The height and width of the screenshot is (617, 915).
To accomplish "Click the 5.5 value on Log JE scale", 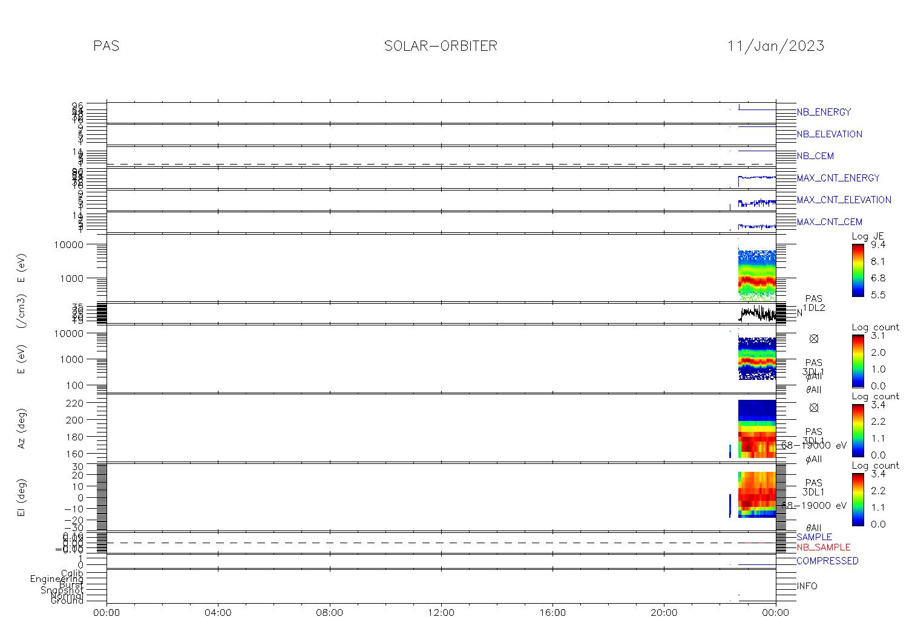I will [x=878, y=295].
